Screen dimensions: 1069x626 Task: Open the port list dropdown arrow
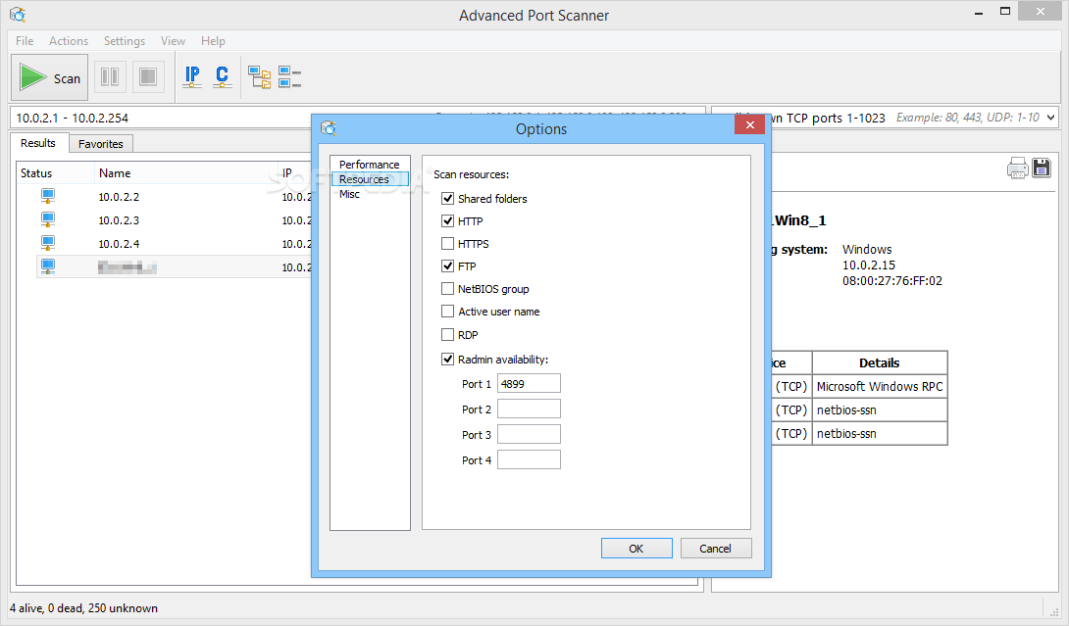tap(1050, 118)
